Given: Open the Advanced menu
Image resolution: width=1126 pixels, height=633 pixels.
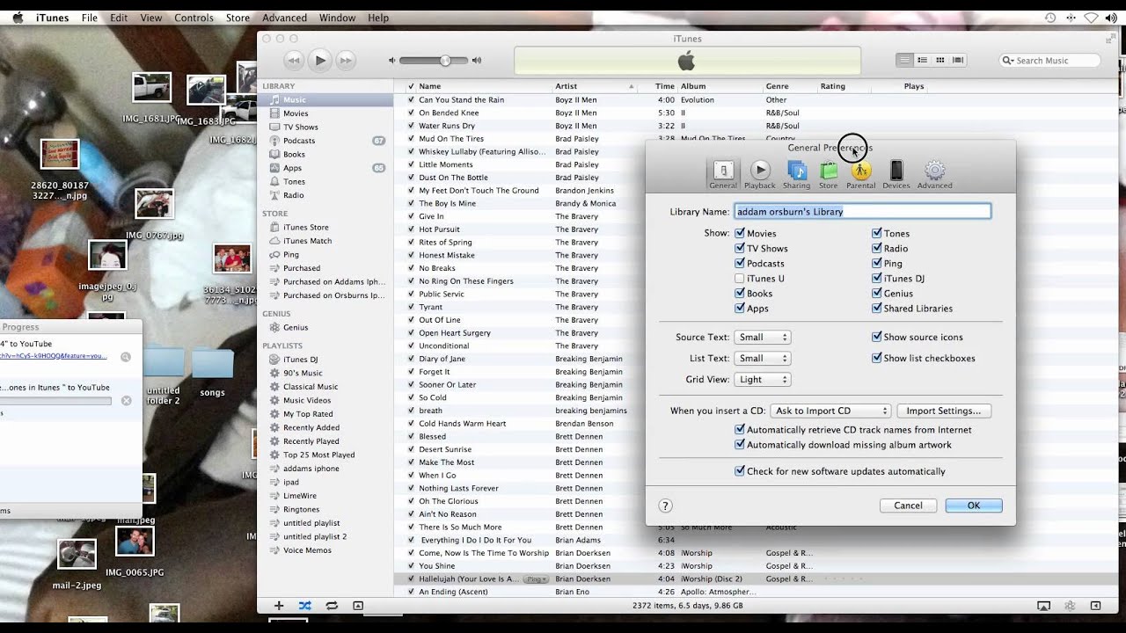Looking at the screenshot, I should (285, 18).
